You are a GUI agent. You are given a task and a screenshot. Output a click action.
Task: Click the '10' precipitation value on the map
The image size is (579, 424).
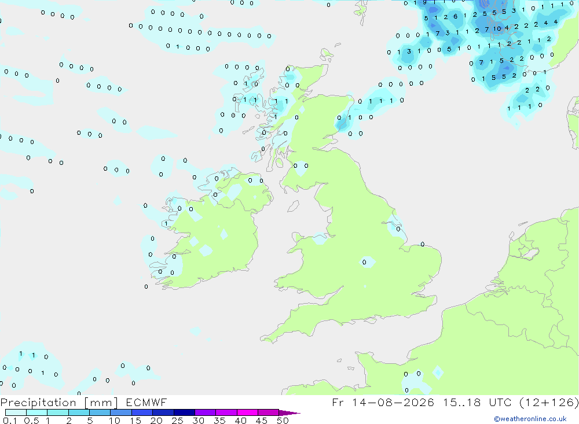tap(497, 29)
